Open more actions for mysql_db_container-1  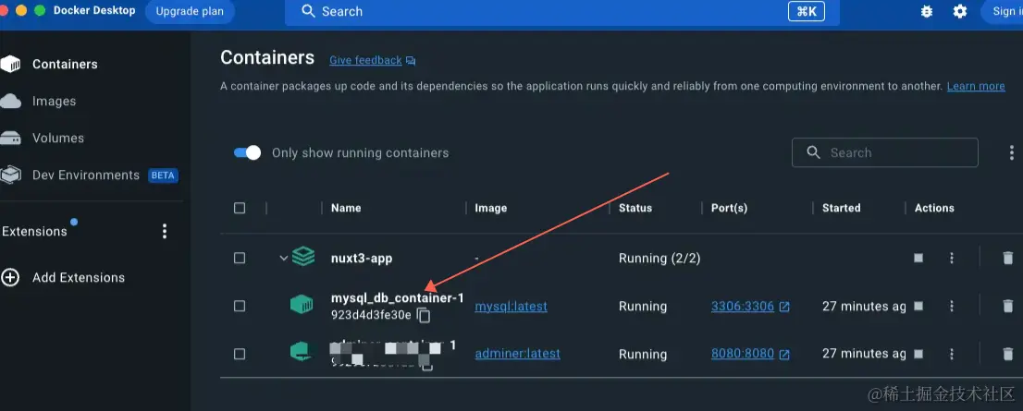pyautogui.click(x=951, y=306)
